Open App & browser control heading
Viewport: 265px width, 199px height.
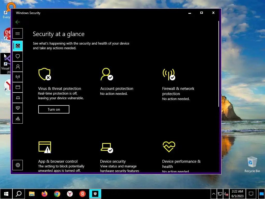58,161
